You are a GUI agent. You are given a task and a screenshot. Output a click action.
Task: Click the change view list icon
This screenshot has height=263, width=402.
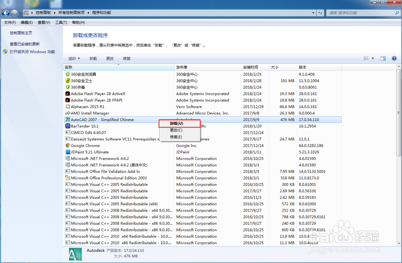coord(366,58)
